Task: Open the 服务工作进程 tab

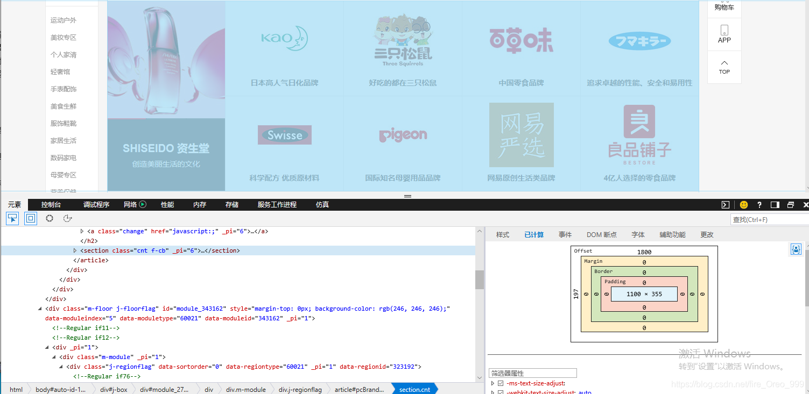Action: point(277,205)
